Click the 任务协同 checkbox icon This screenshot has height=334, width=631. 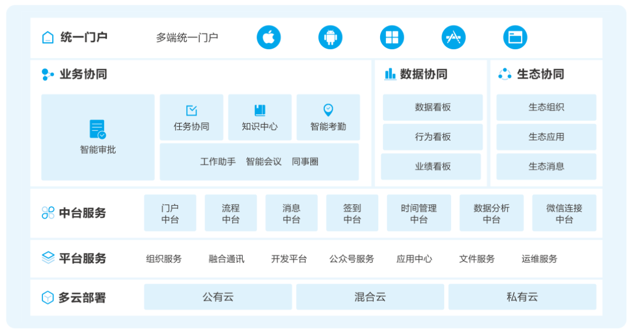pos(192,110)
